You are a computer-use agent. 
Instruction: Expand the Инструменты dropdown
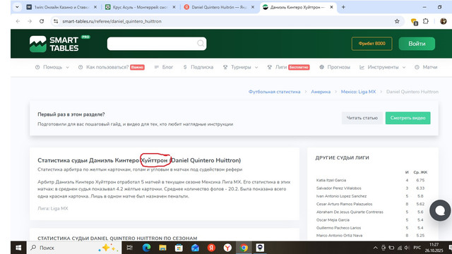[383, 67]
